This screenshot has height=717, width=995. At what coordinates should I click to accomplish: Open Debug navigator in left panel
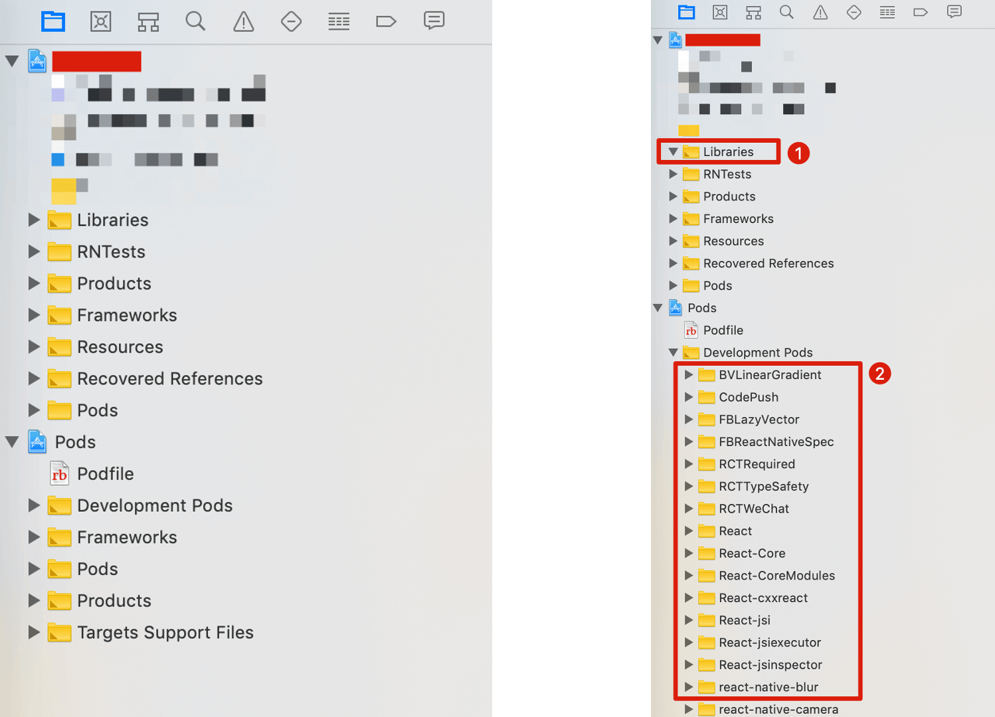pos(339,22)
